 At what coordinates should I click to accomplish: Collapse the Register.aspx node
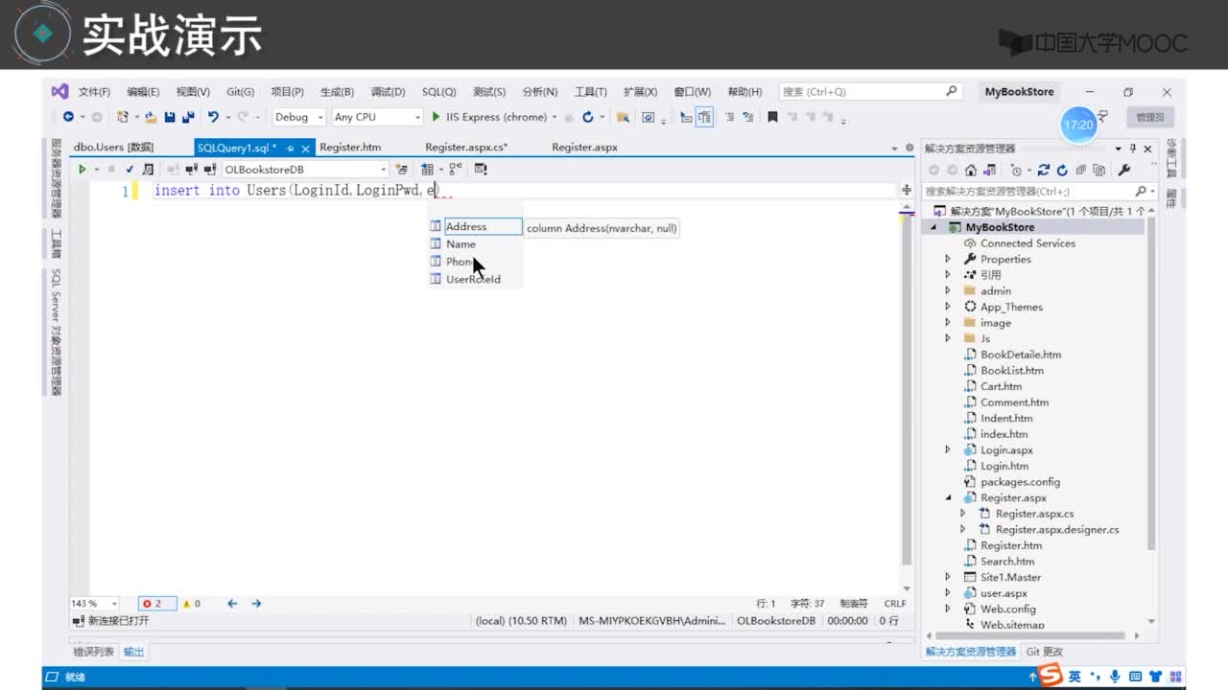pyautogui.click(x=948, y=497)
